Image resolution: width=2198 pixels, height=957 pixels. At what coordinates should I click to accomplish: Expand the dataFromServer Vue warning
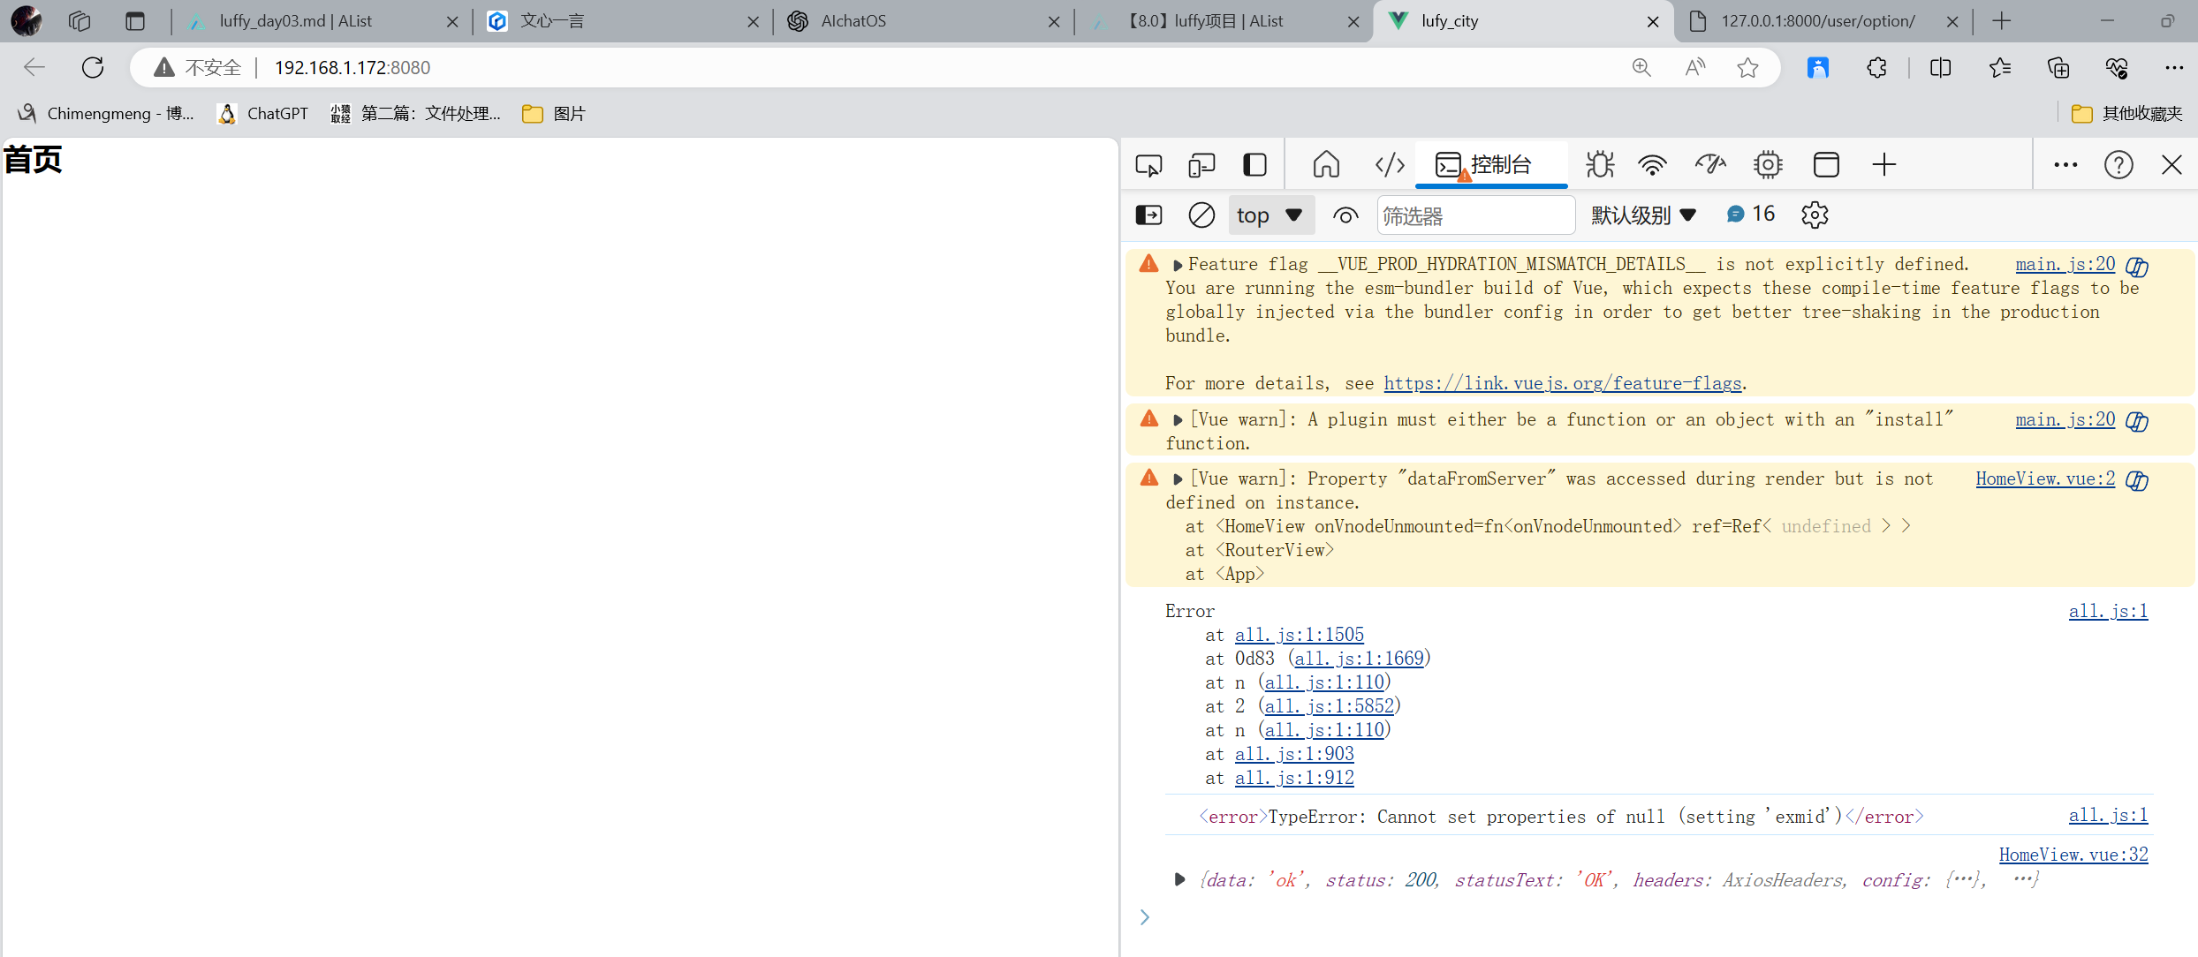[1178, 479]
